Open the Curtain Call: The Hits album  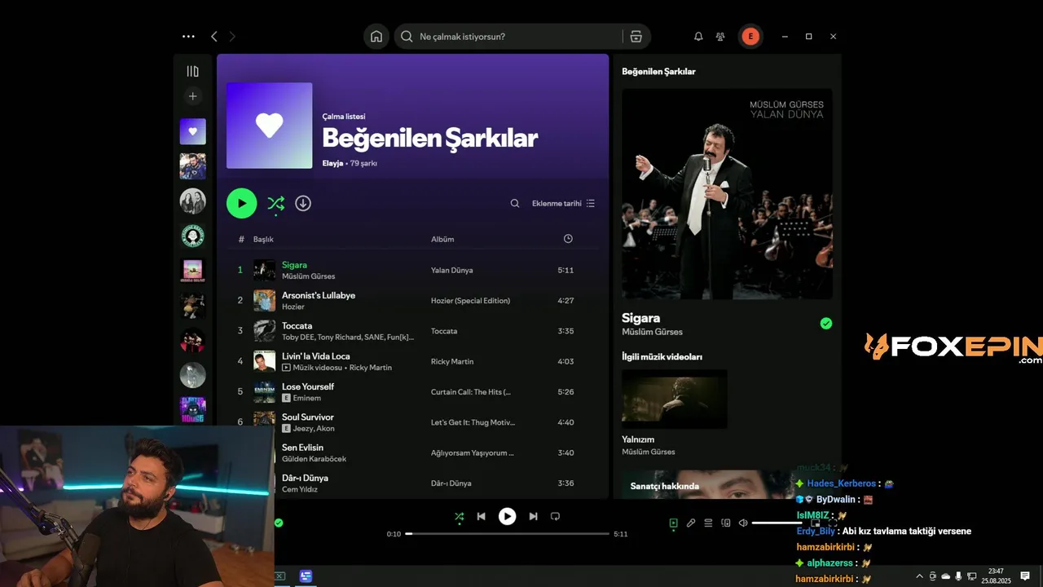[x=470, y=392]
